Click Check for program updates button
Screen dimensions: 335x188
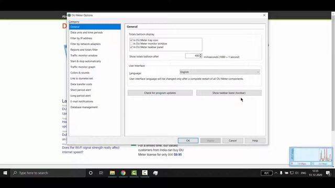(160, 93)
